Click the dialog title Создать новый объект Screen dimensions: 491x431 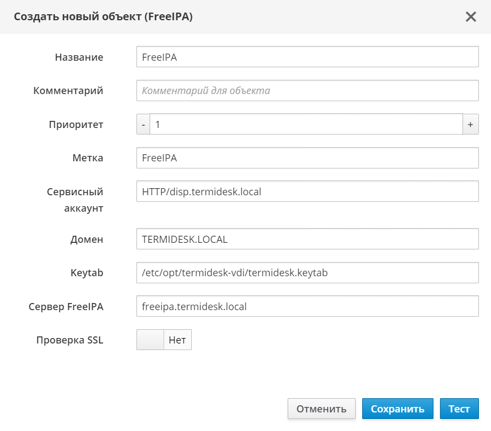[x=103, y=17]
